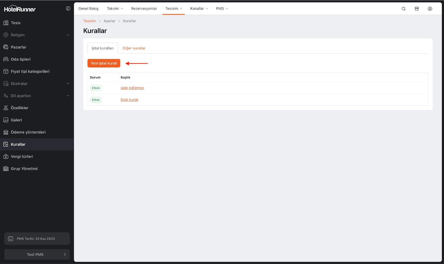Click the Galeri image icon in sidebar
This screenshot has height=264, width=444.
[6, 120]
